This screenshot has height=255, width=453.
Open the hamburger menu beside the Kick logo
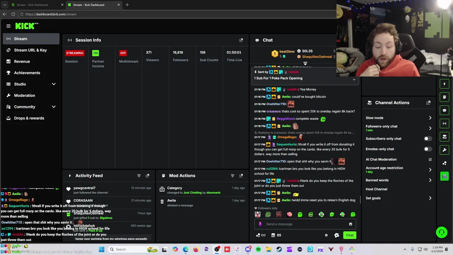(x=8, y=26)
